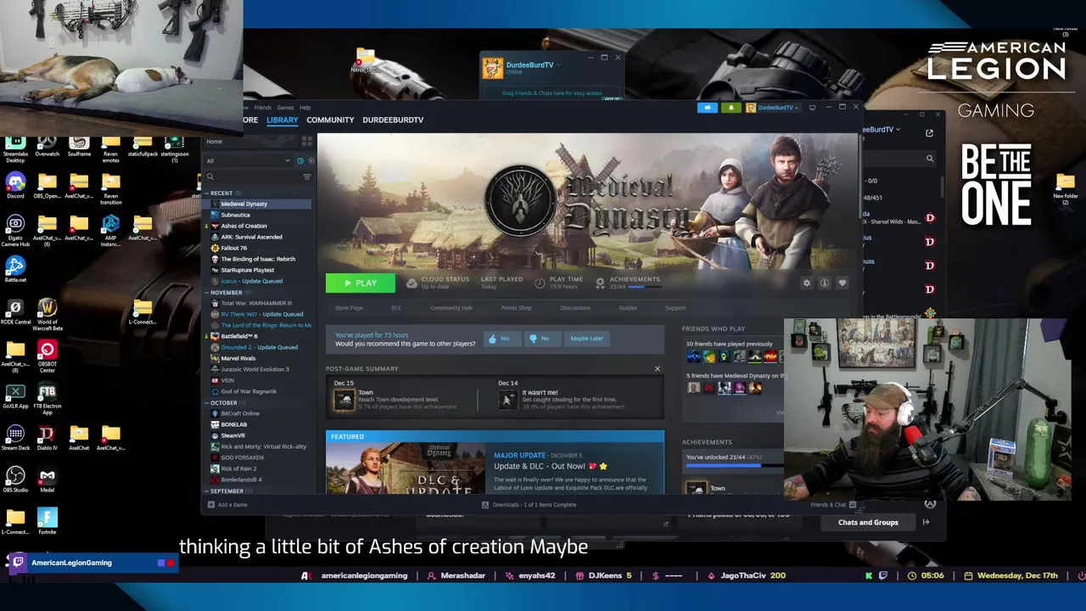Select Borderlands 4 in the library list

point(241,479)
